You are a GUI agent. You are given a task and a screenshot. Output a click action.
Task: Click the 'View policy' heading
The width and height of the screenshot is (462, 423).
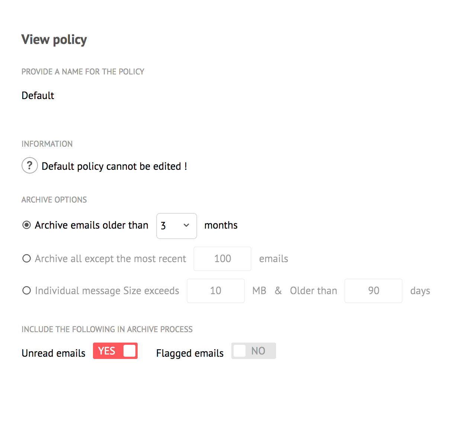click(x=54, y=39)
